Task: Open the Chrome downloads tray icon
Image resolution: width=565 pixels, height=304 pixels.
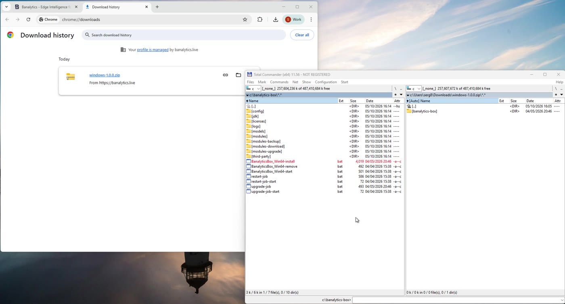Action: (x=276, y=19)
